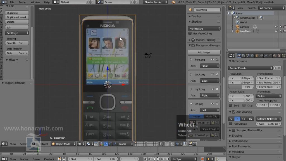Click the Duplicate Linked button
Viewport: 286px width, 161px height.
[x=17, y=17]
